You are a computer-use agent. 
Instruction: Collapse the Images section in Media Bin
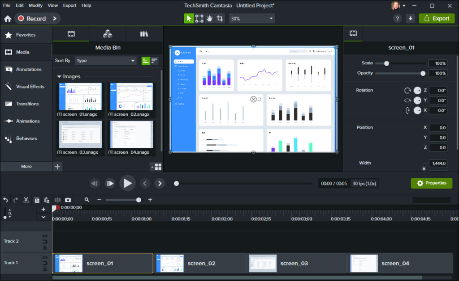pos(59,76)
